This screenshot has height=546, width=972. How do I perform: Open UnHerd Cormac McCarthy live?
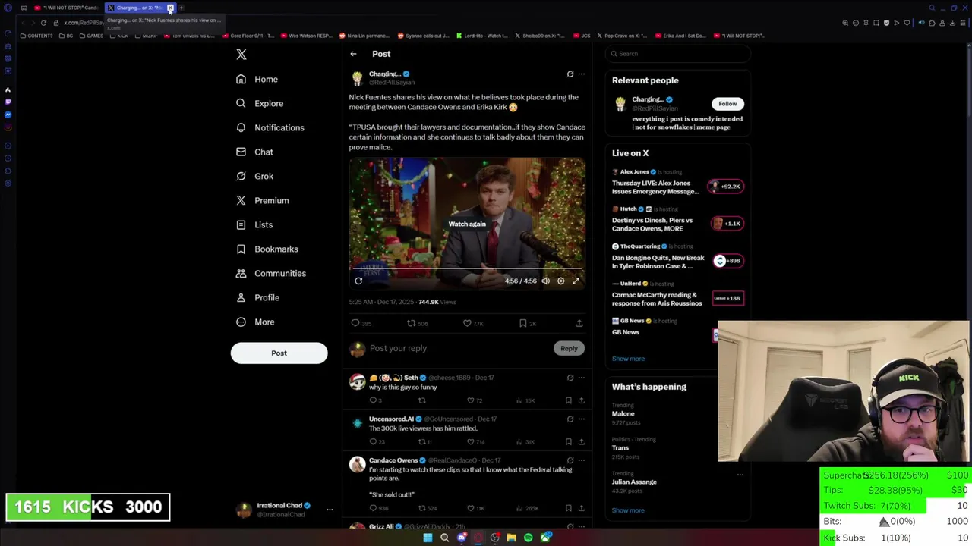[x=678, y=294]
